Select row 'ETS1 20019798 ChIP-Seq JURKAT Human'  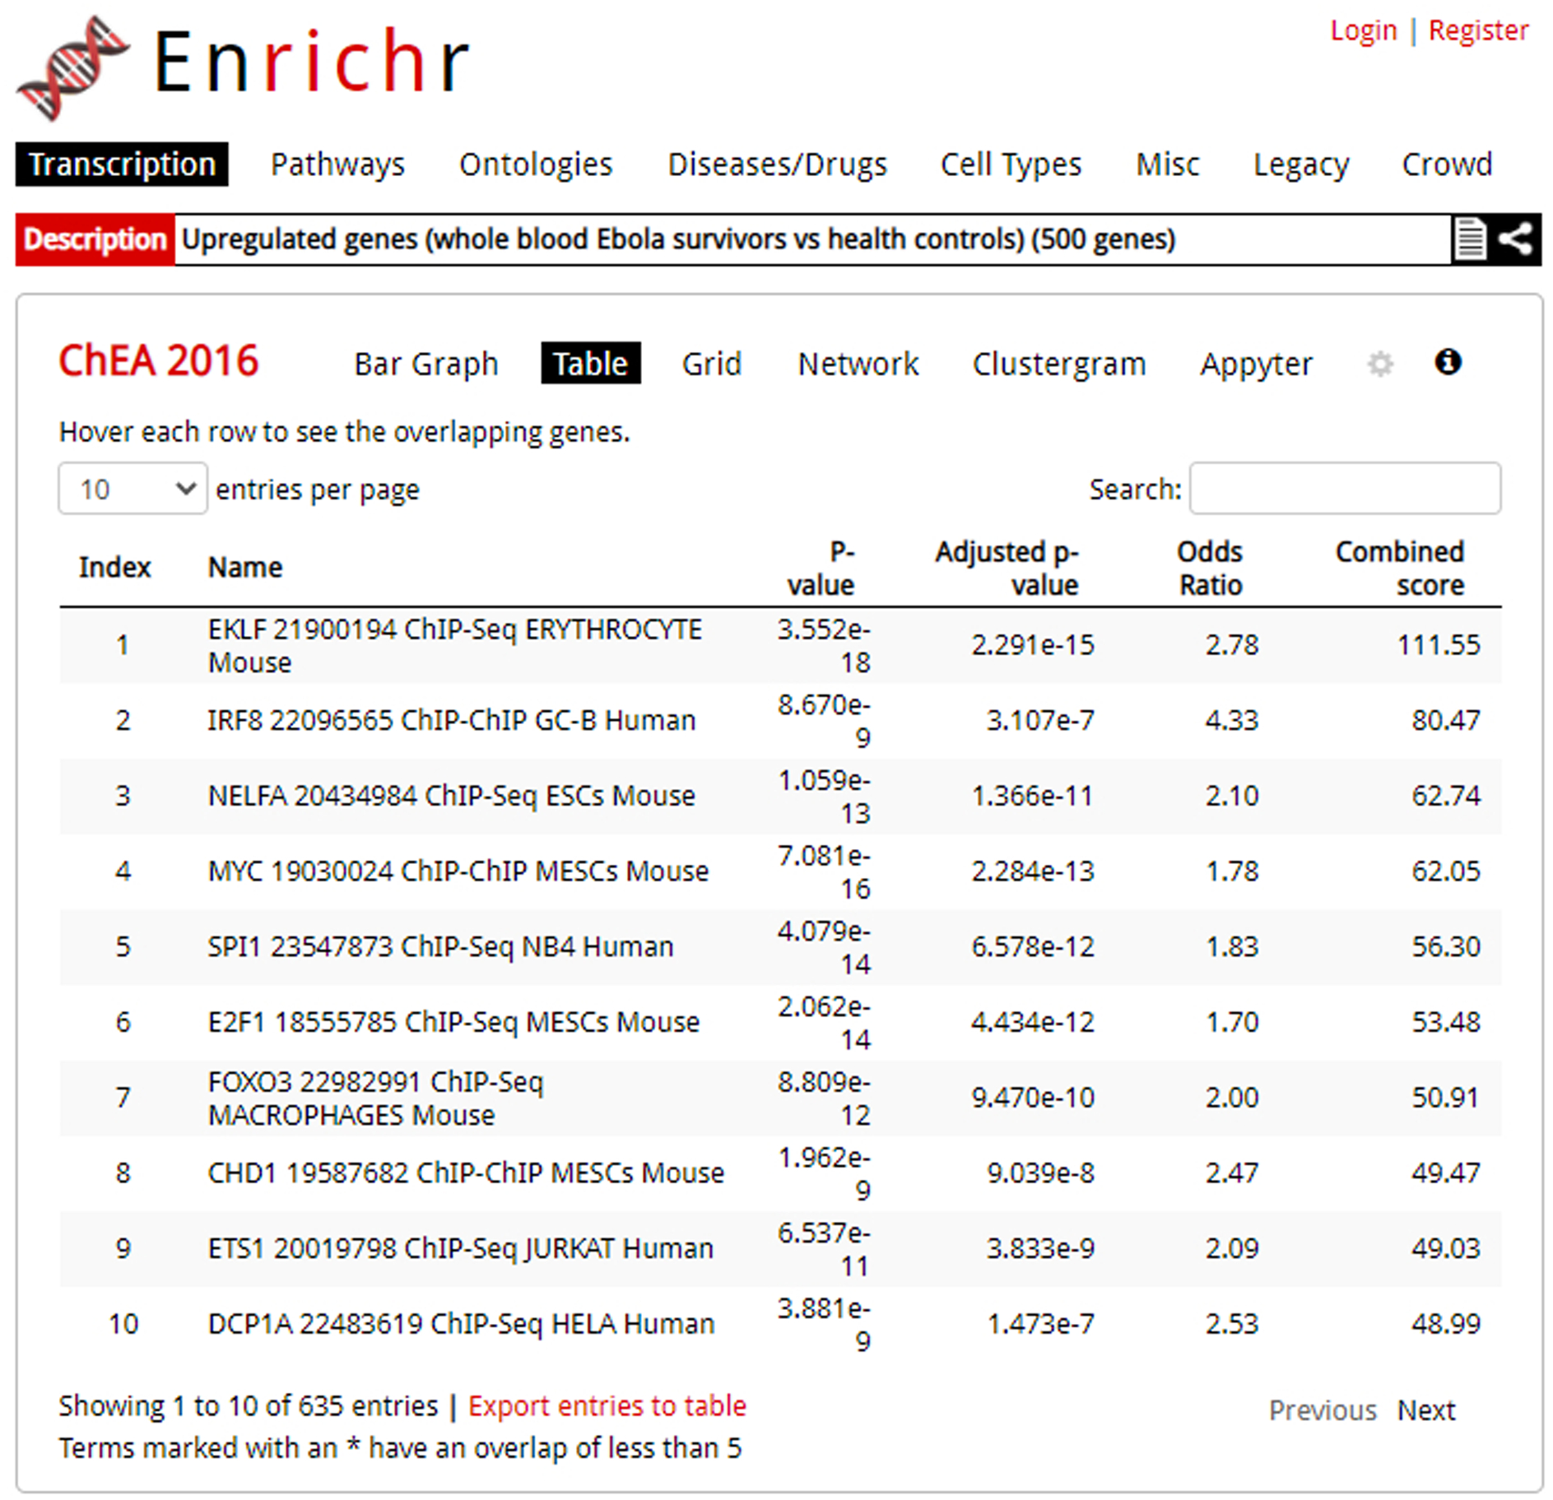780,1249
